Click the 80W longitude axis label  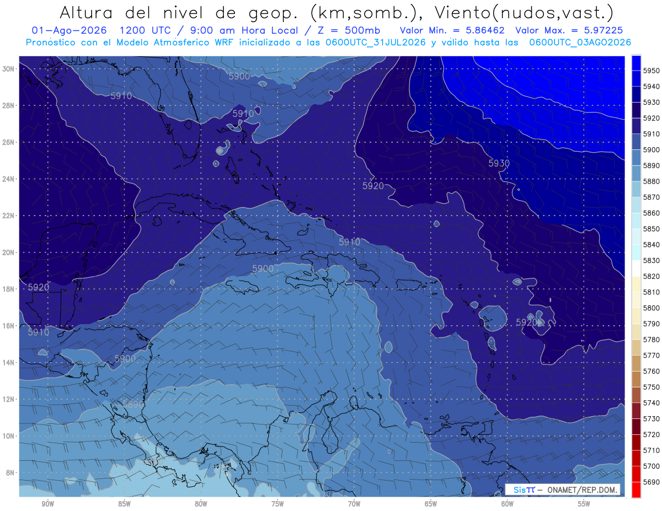click(x=201, y=504)
